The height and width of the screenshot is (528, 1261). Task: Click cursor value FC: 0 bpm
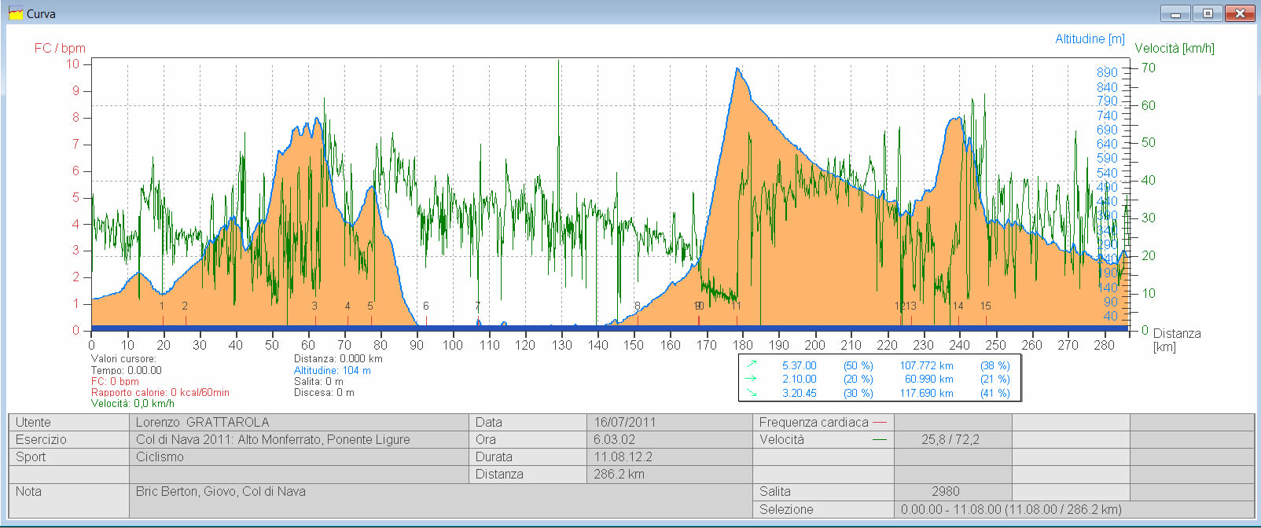[x=115, y=381]
